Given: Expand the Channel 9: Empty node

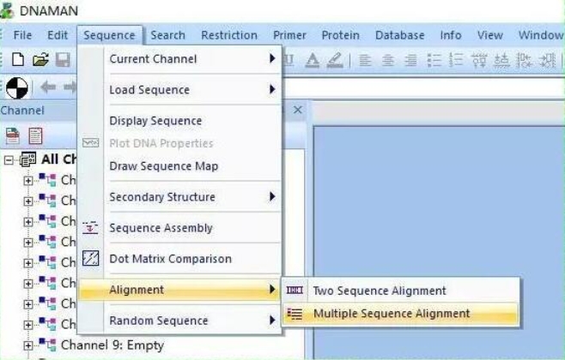Looking at the screenshot, I should click(x=28, y=345).
